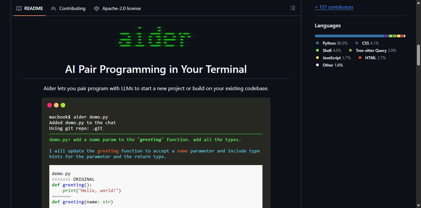Click the CSS 4.1% language link
Image resolution: width=421 pixels, height=208 pixels.
367,43
